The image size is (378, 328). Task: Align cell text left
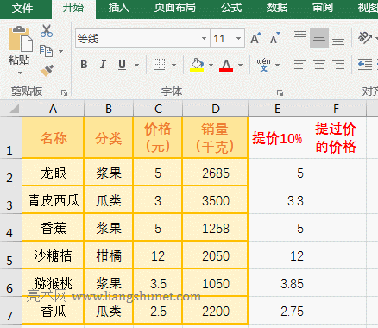pos(300,65)
